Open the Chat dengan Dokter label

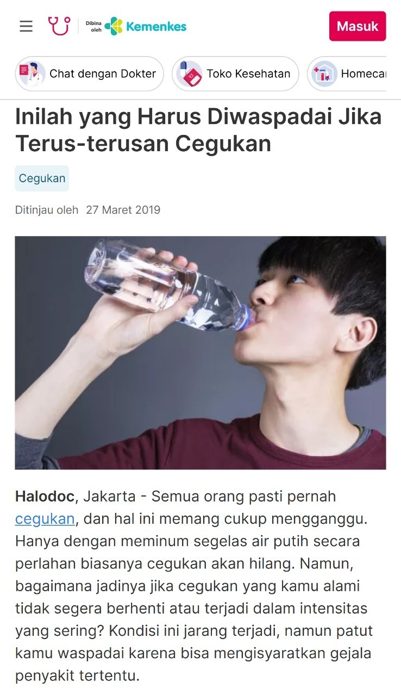coord(103,74)
